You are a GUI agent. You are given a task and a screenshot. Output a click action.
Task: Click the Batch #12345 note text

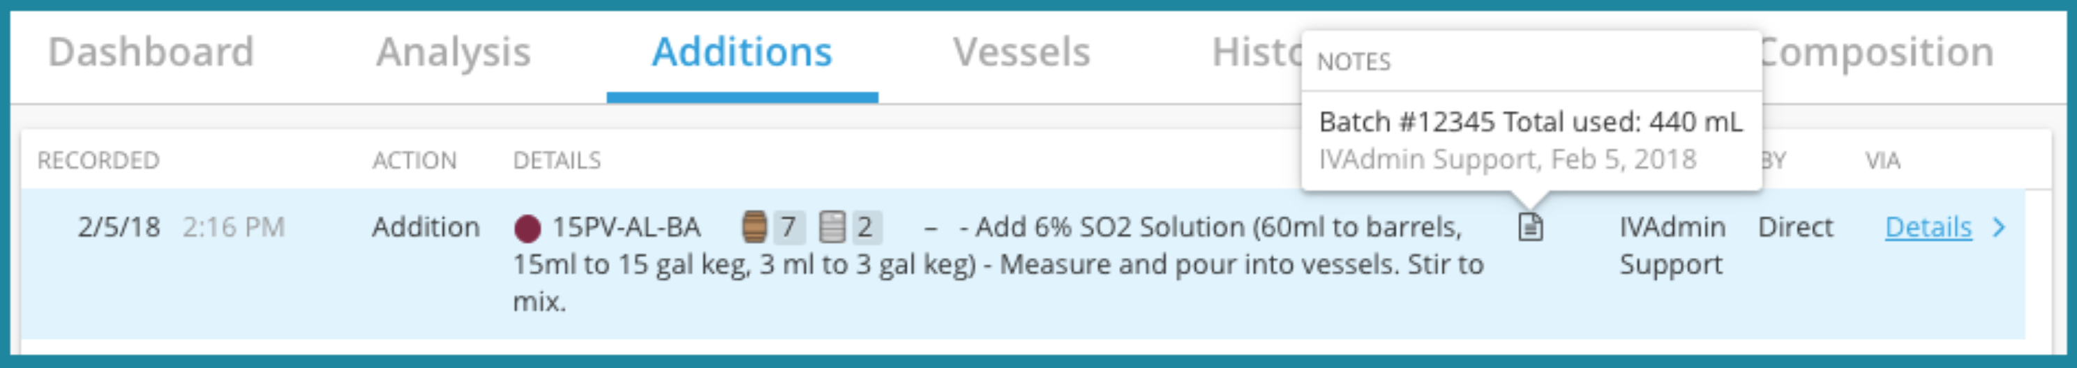click(x=1530, y=121)
